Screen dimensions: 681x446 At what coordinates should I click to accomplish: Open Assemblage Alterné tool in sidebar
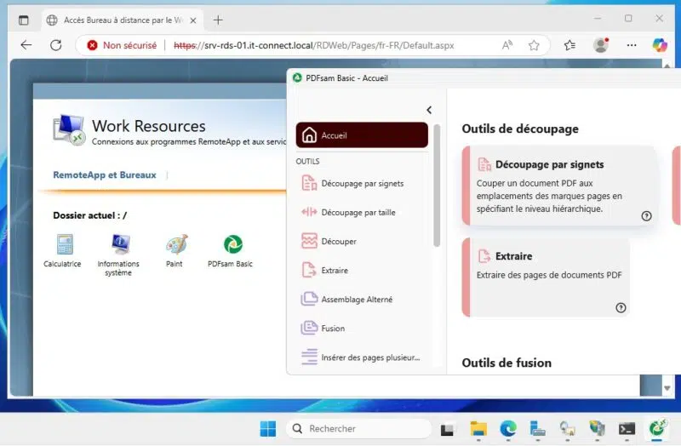tap(362, 300)
